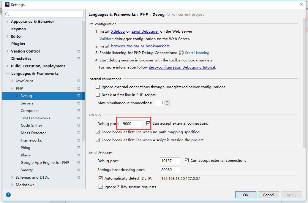Increase max simultaneous connections with up arrow
This screenshot has width=308, height=203.
click(167, 101)
